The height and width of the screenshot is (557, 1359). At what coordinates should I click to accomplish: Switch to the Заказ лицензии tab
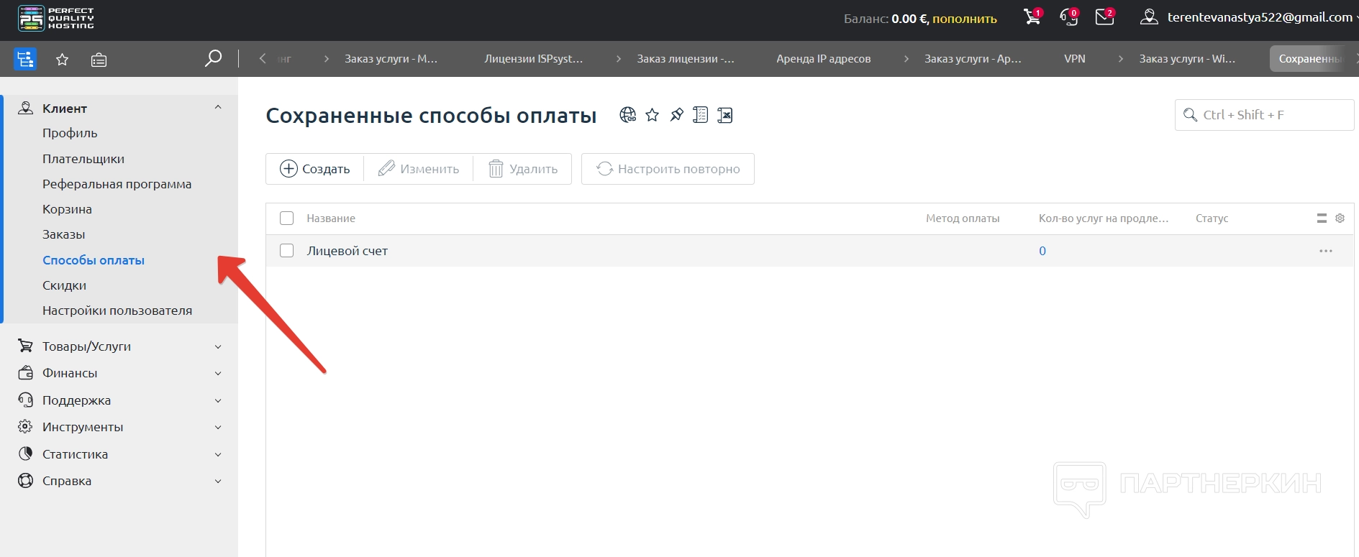[686, 59]
